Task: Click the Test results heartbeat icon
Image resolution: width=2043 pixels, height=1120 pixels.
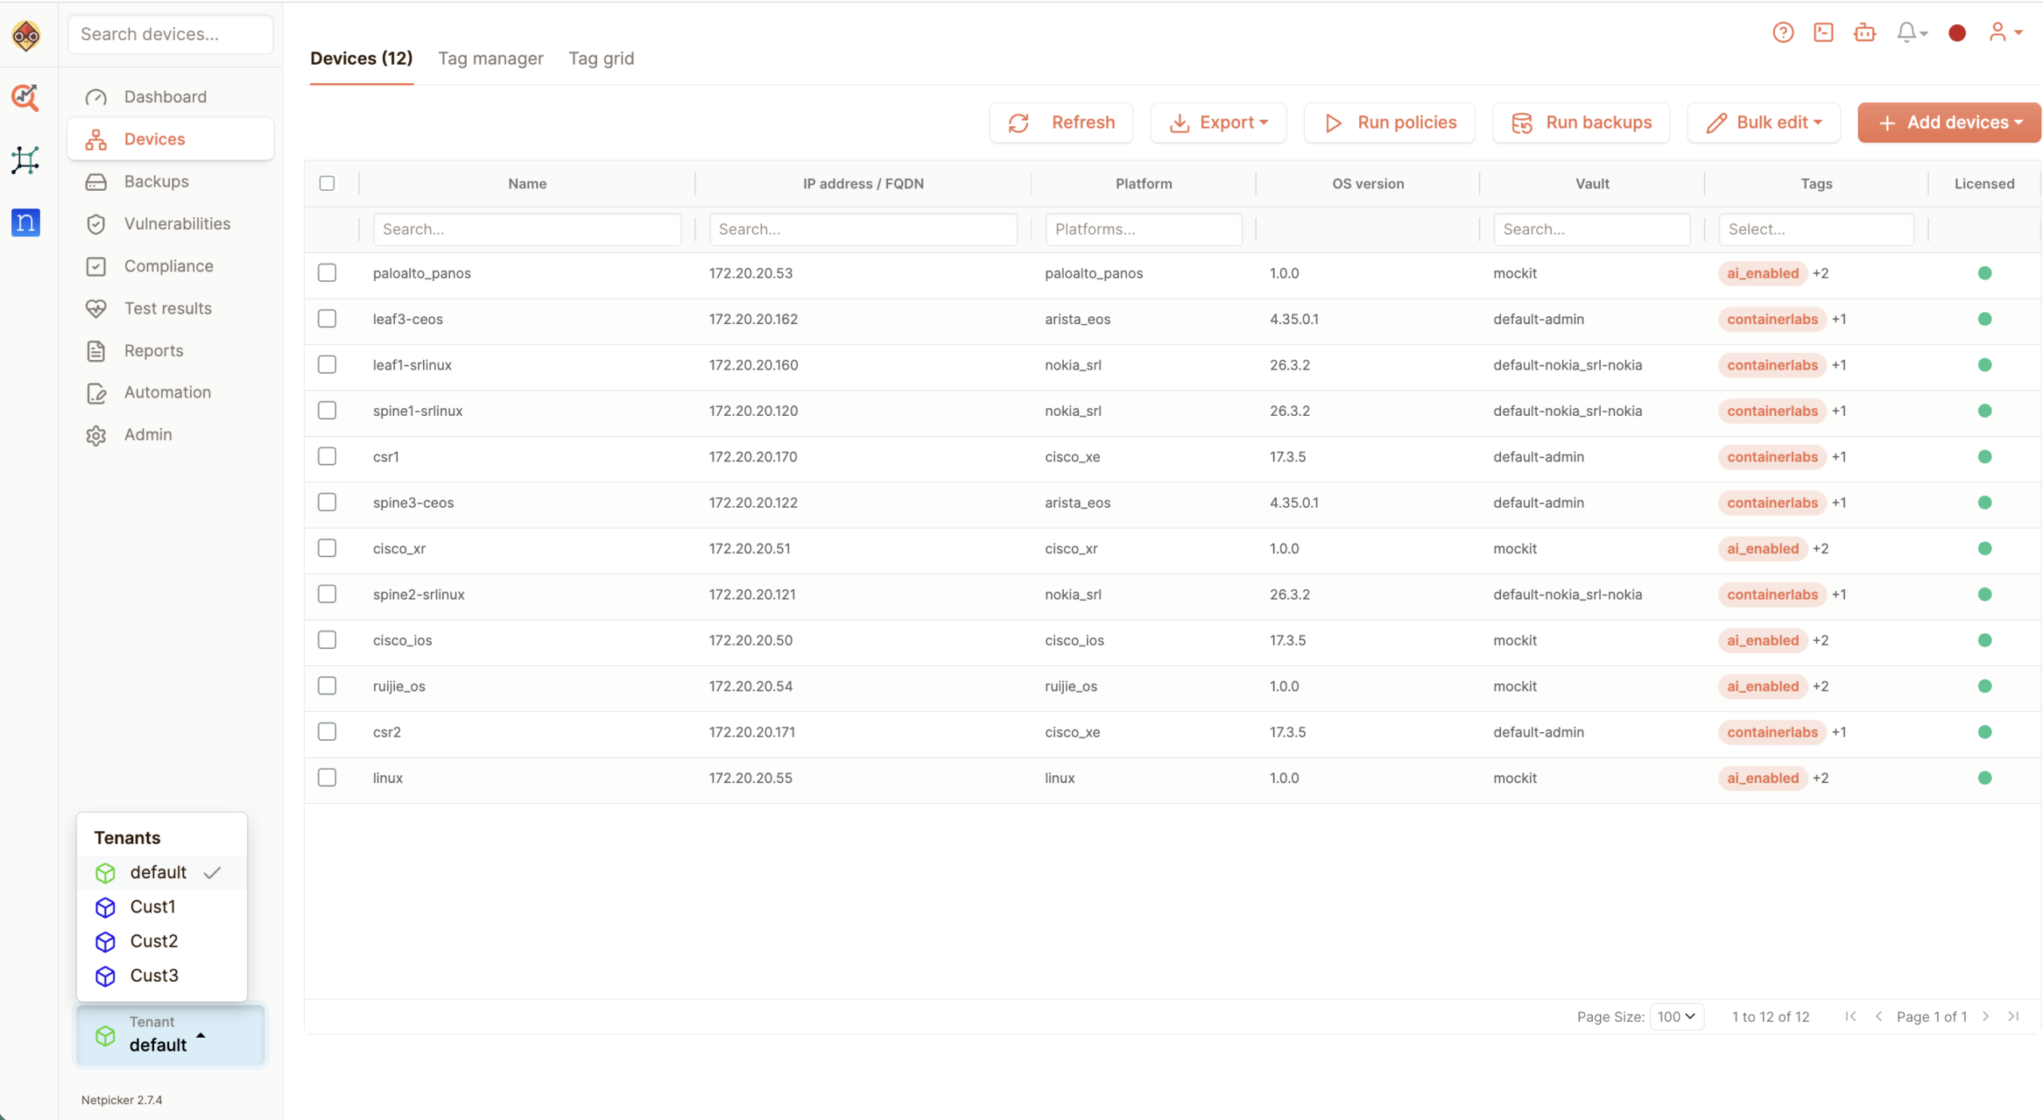Action: pos(96,308)
